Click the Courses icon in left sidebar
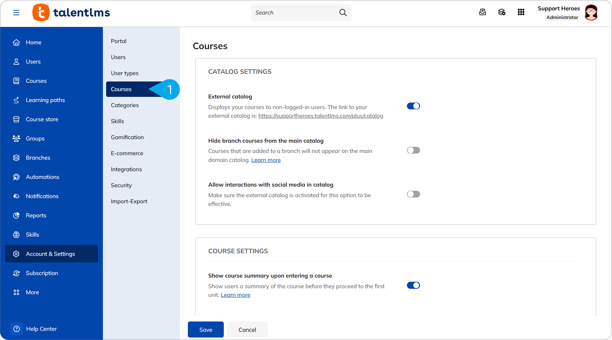Screen dimensions: 612x340 pyautogui.click(x=16, y=81)
